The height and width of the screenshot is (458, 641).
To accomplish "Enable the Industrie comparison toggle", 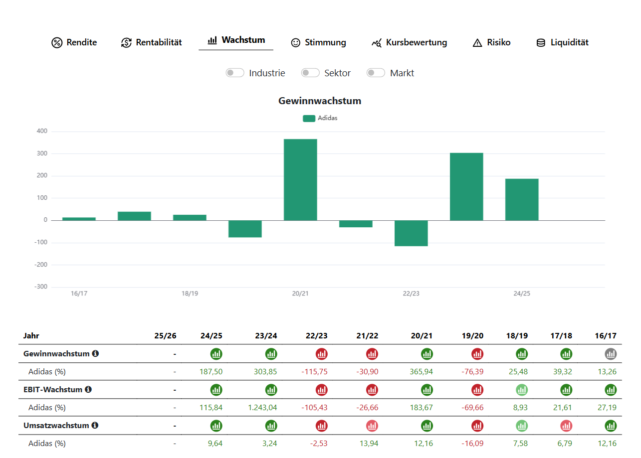I will pos(234,73).
